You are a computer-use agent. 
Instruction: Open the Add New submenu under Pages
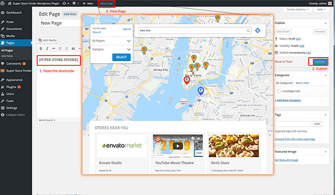tap(7, 56)
